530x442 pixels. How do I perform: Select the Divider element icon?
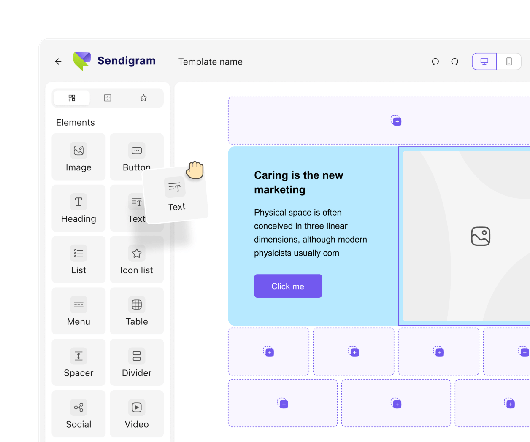point(137,356)
